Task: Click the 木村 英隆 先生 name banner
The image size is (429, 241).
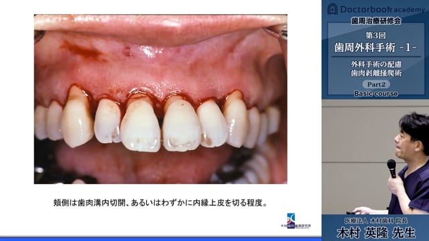Action: click(x=376, y=233)
